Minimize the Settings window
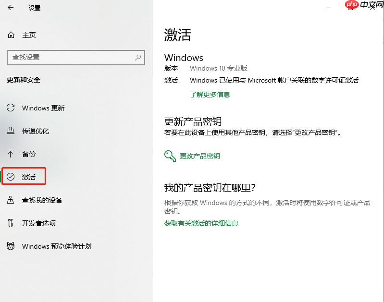Screen dimensions: 384x302 point(328,8)
